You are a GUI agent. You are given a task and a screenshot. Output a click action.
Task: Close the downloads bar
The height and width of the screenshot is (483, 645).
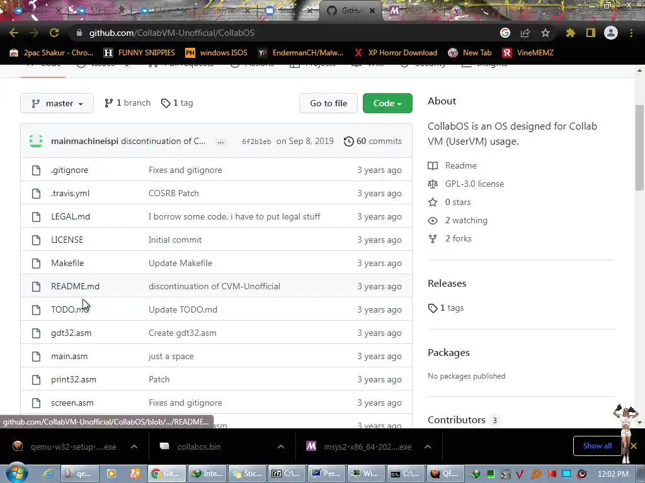pos(634,446)
